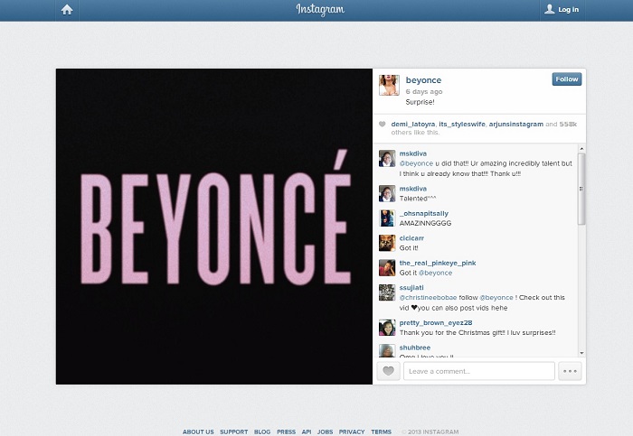This screenshot has width=633, height=436.
Task: Grab the comments scrollbar thumb
Action: [x=581, y=189]
